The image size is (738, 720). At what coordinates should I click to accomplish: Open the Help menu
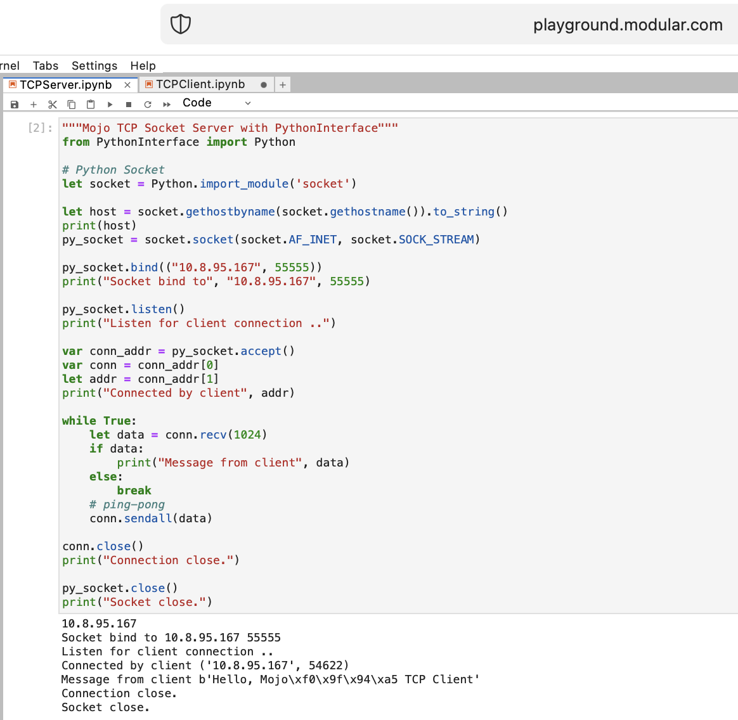point(143,66)
